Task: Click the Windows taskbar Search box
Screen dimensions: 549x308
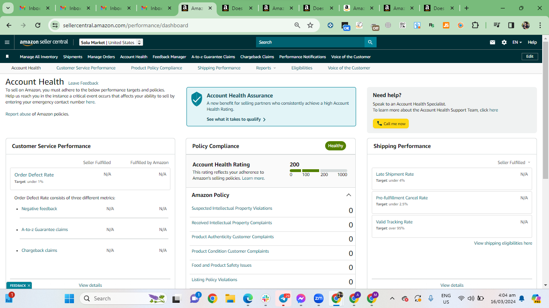Action: (124, 298)
